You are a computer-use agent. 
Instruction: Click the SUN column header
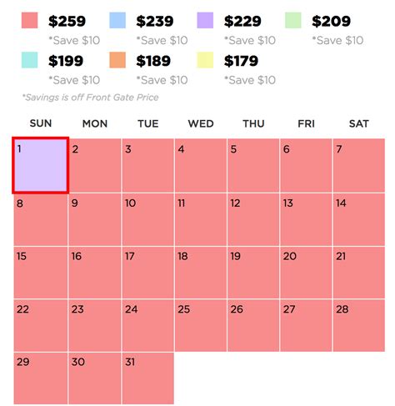point(41,123)
